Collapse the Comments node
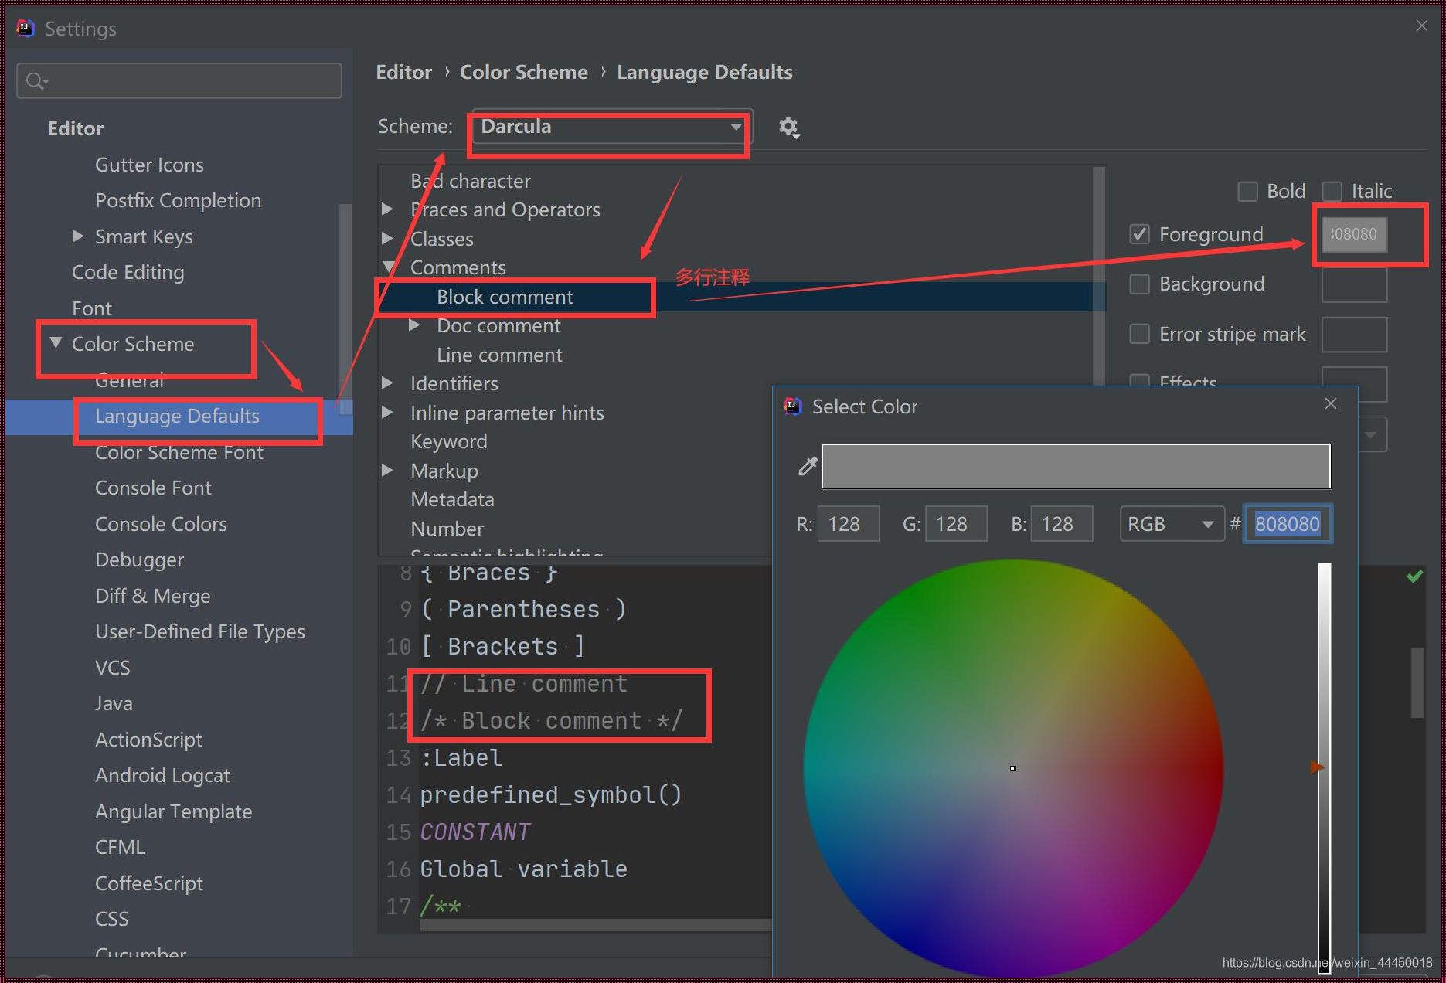This screenshot has width=1446, height=983. tap(390, 267)
